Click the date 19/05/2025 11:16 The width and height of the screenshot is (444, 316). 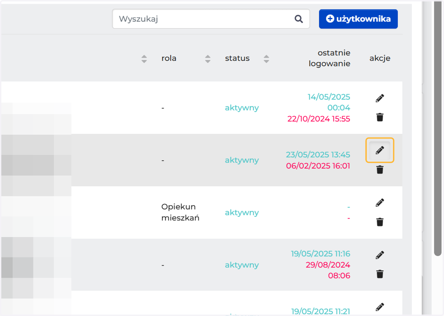(320, 253)
